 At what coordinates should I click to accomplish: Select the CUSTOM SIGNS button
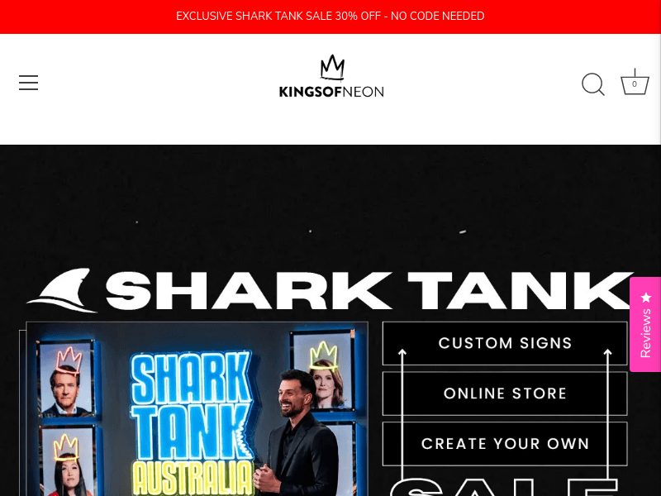[505, 343]
